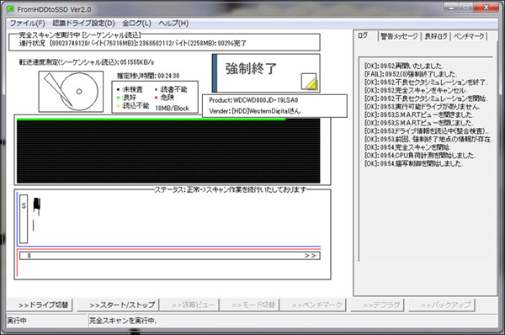Open the ヘルプ(H) menu
The image size is (505, 335).
pyautogui.click(x=173, y=24)
